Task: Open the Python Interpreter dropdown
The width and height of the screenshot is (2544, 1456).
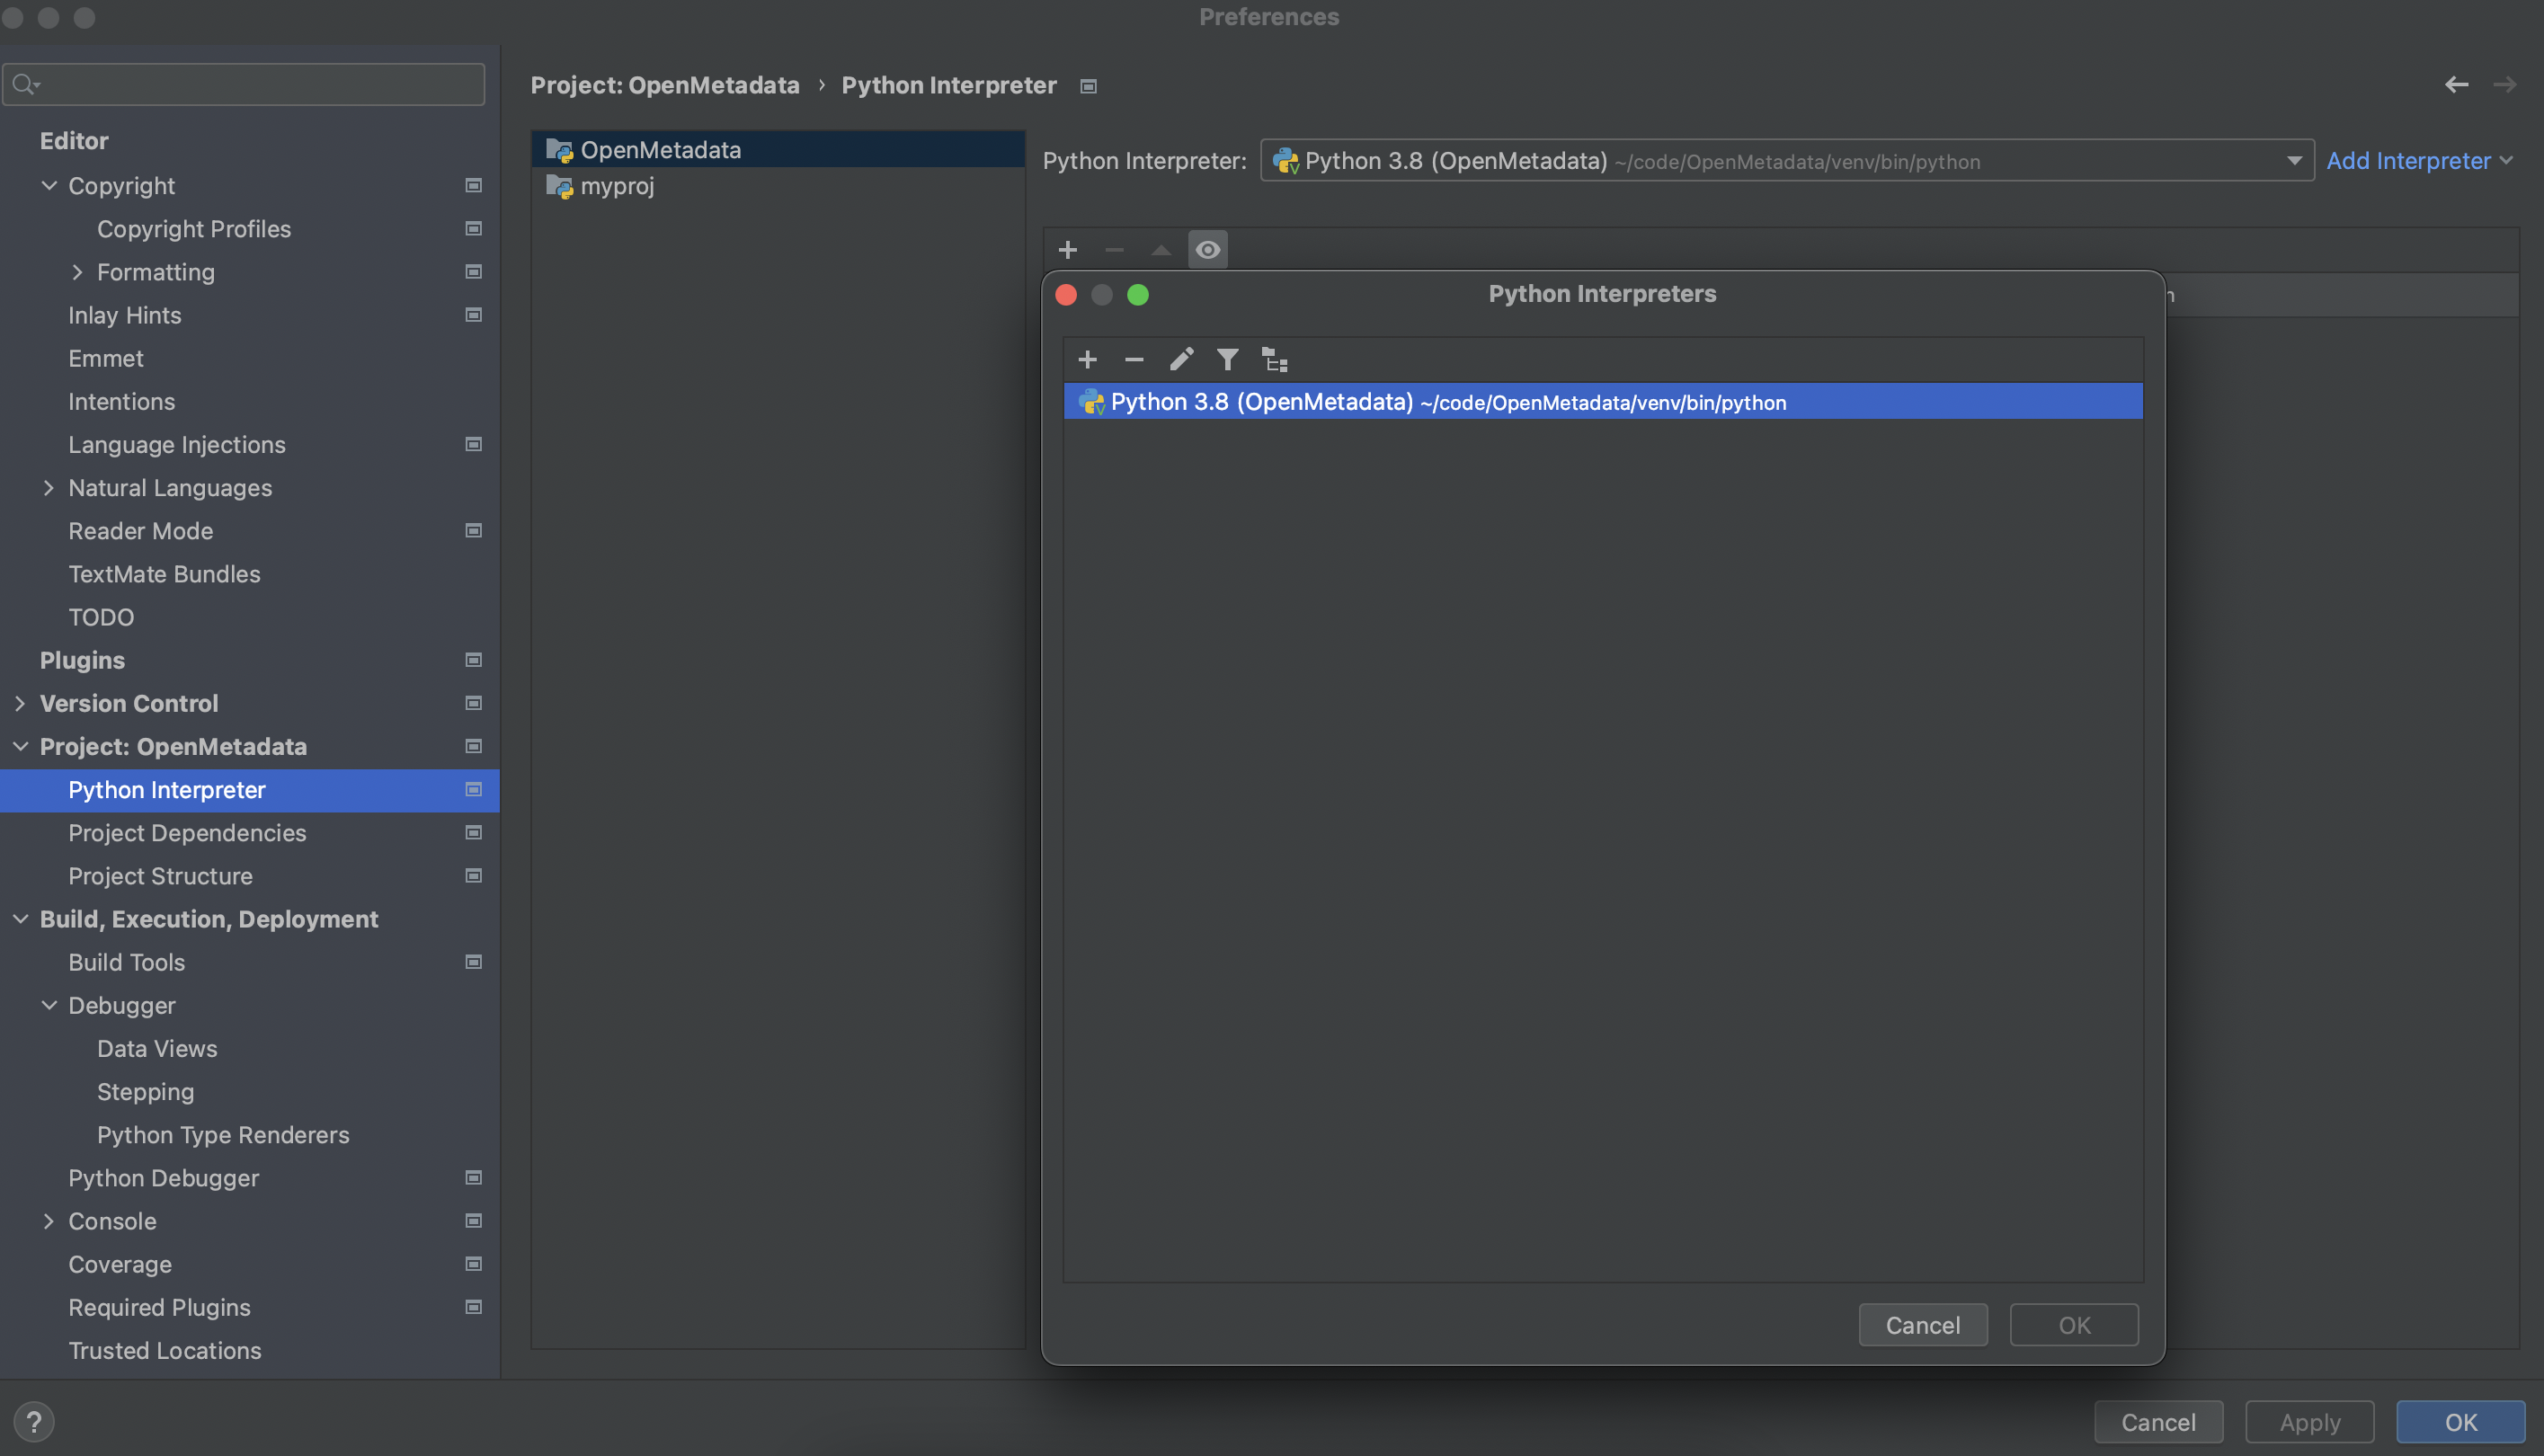Action: (2294, 160)
